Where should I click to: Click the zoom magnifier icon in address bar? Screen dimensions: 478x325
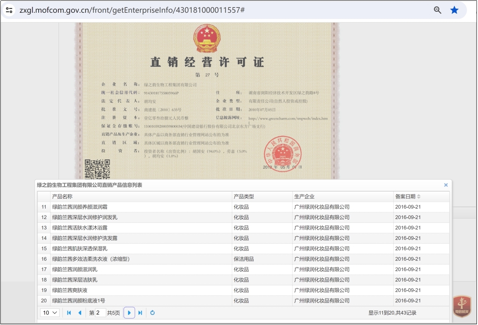(437, 10)
